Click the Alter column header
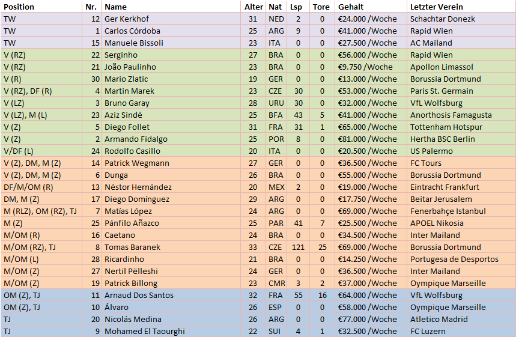Viewport: 516px width, 337px height. coord(253,7)
